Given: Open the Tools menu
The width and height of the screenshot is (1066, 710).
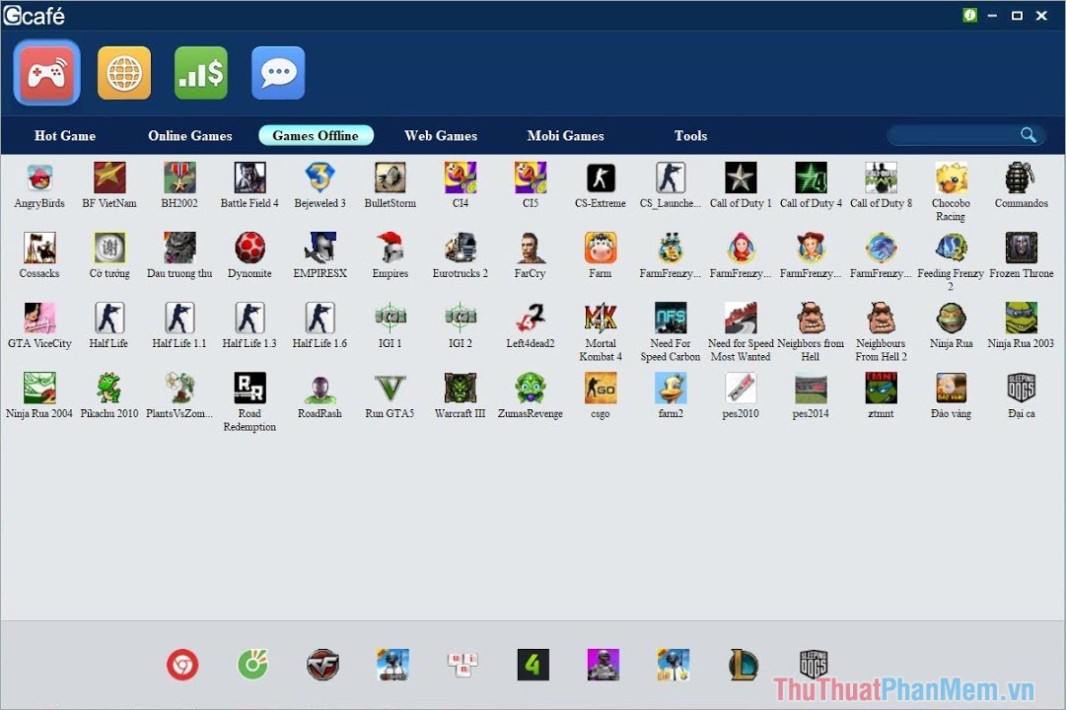Looking at the screenshot, I should tap(690, 135).
